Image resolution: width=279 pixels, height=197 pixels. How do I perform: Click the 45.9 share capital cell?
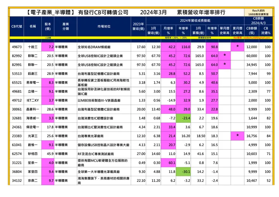tap(48, 154)
